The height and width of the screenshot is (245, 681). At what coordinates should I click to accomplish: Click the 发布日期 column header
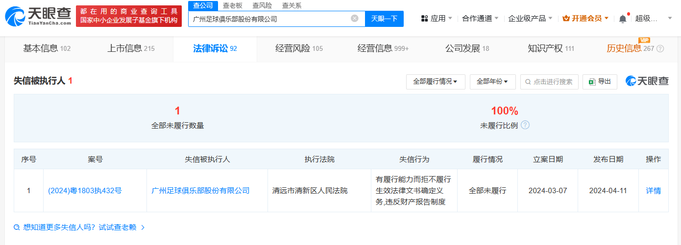pyautogui.click(x=608, y=159)
